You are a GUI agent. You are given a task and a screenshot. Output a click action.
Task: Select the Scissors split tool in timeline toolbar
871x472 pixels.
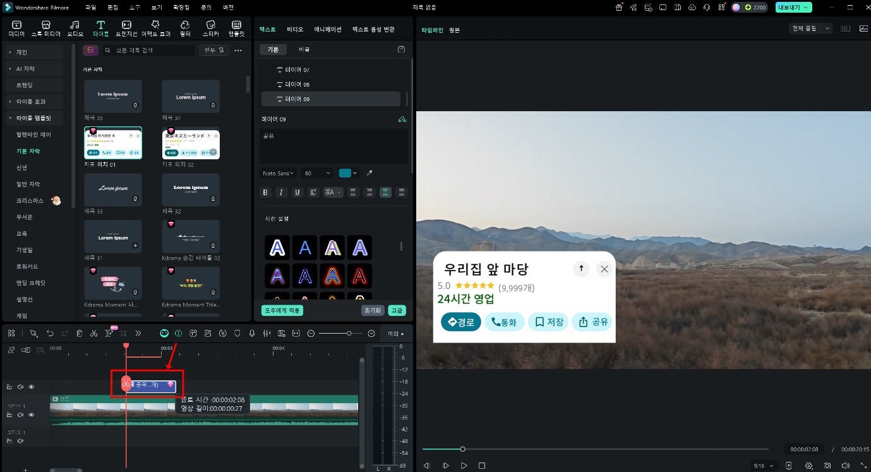click(93, 333)
